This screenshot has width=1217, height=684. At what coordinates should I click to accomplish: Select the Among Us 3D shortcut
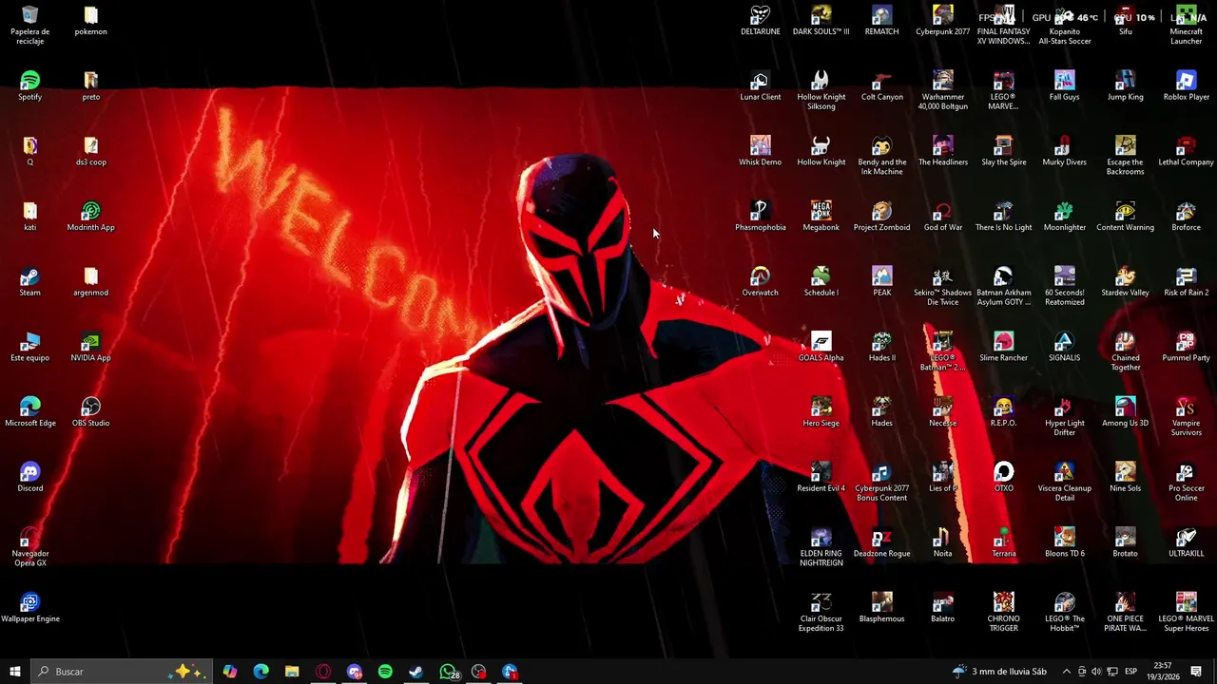[x=1125, y=411]
